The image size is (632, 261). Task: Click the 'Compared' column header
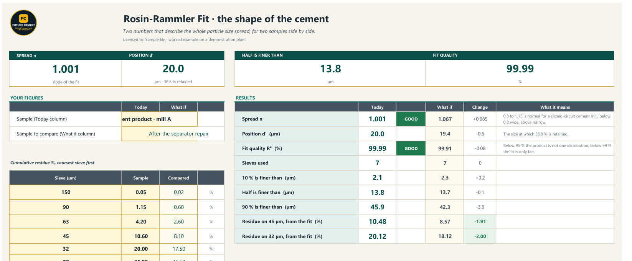(x=178, y=178)
